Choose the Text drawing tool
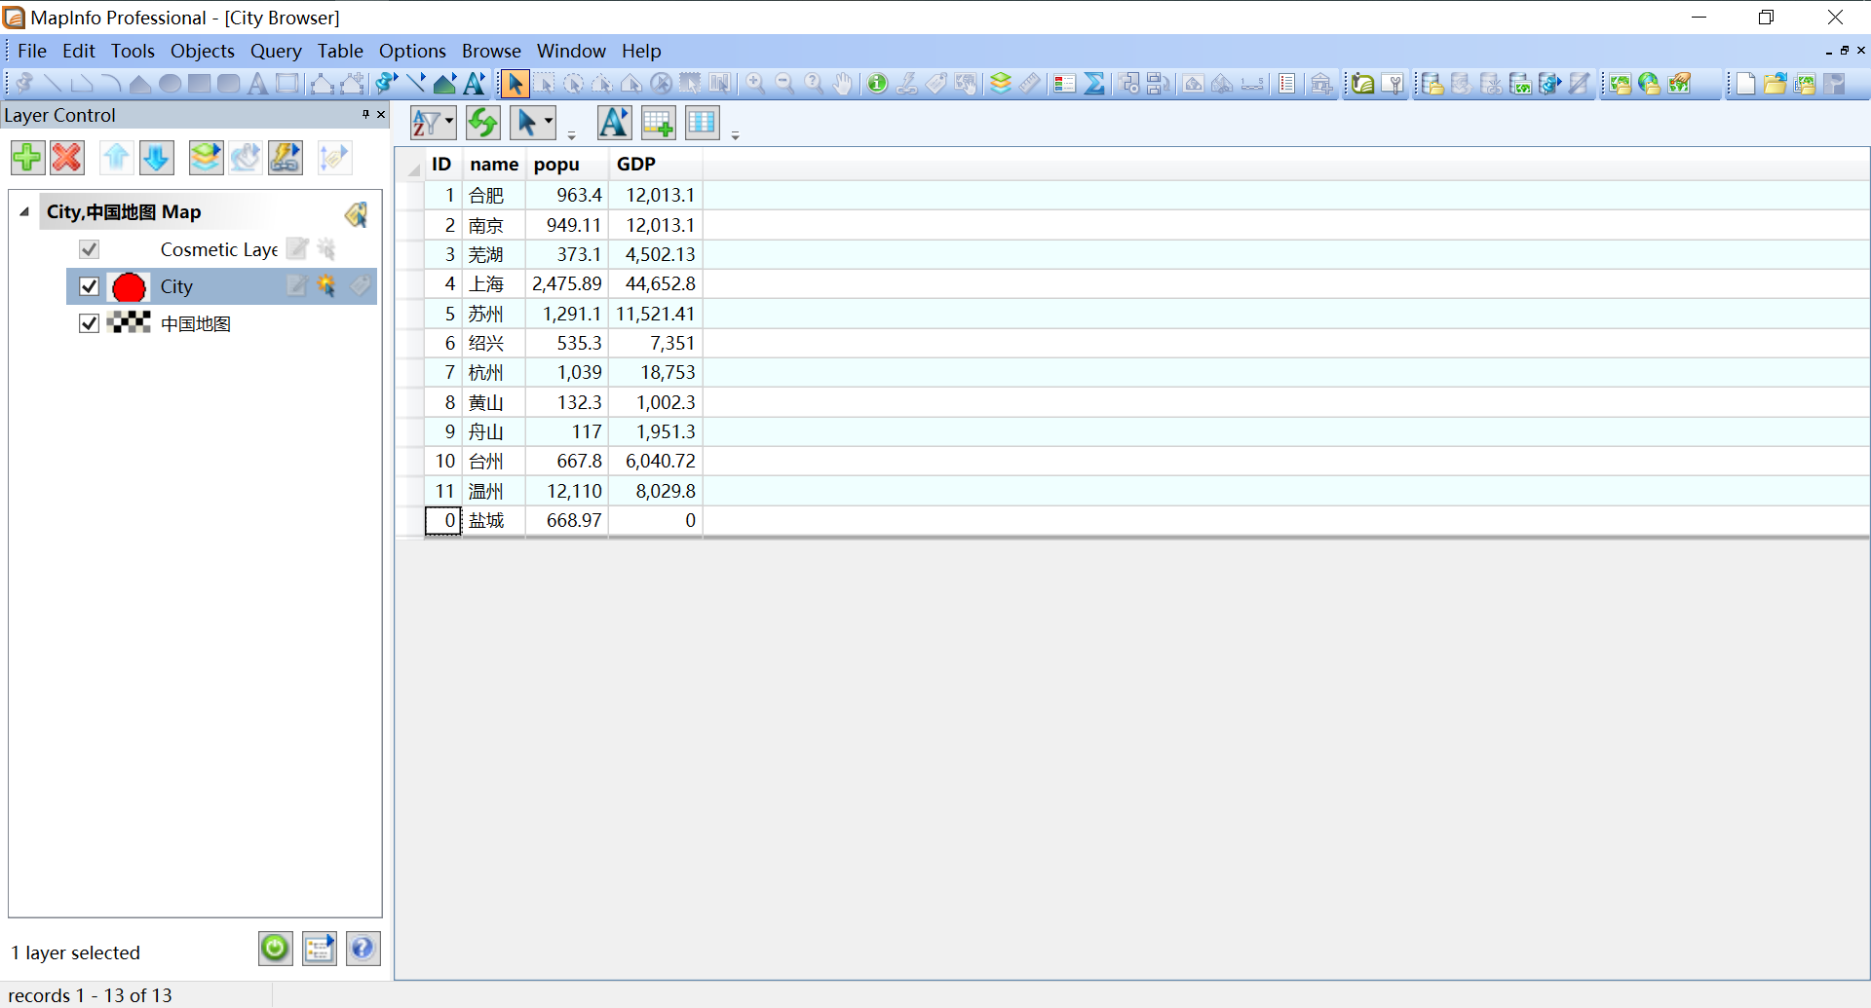This screenshot has height=1008, width=1871. tap(257, 84)
